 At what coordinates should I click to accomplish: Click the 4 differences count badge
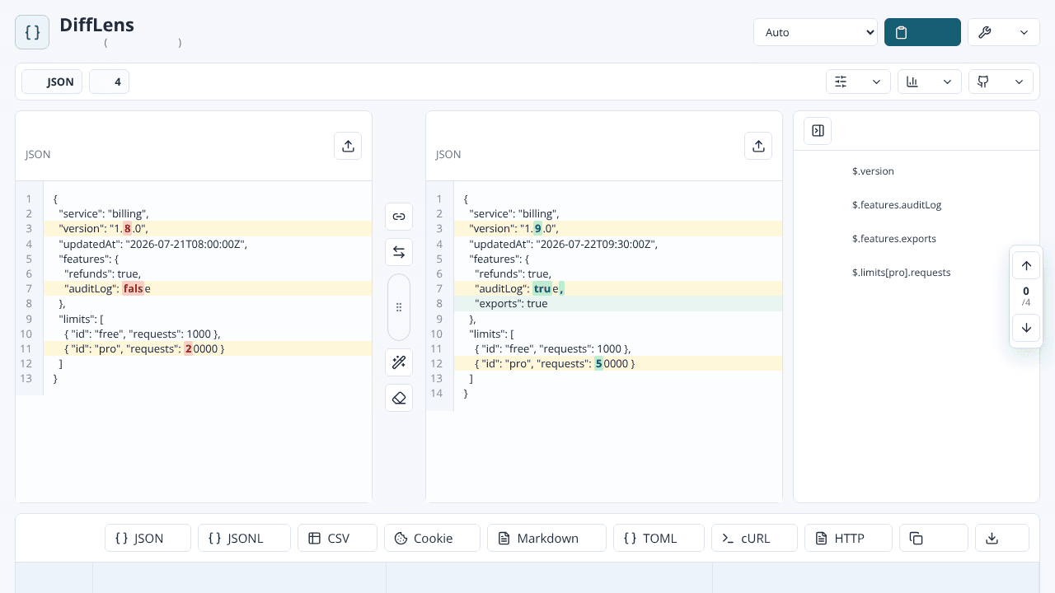pyautogui.click(x=109, y=82)
